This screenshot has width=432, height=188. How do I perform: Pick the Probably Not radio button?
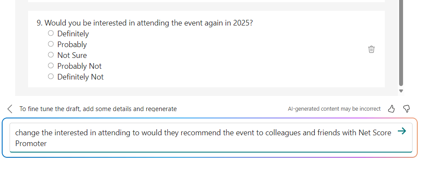(51, 66)
